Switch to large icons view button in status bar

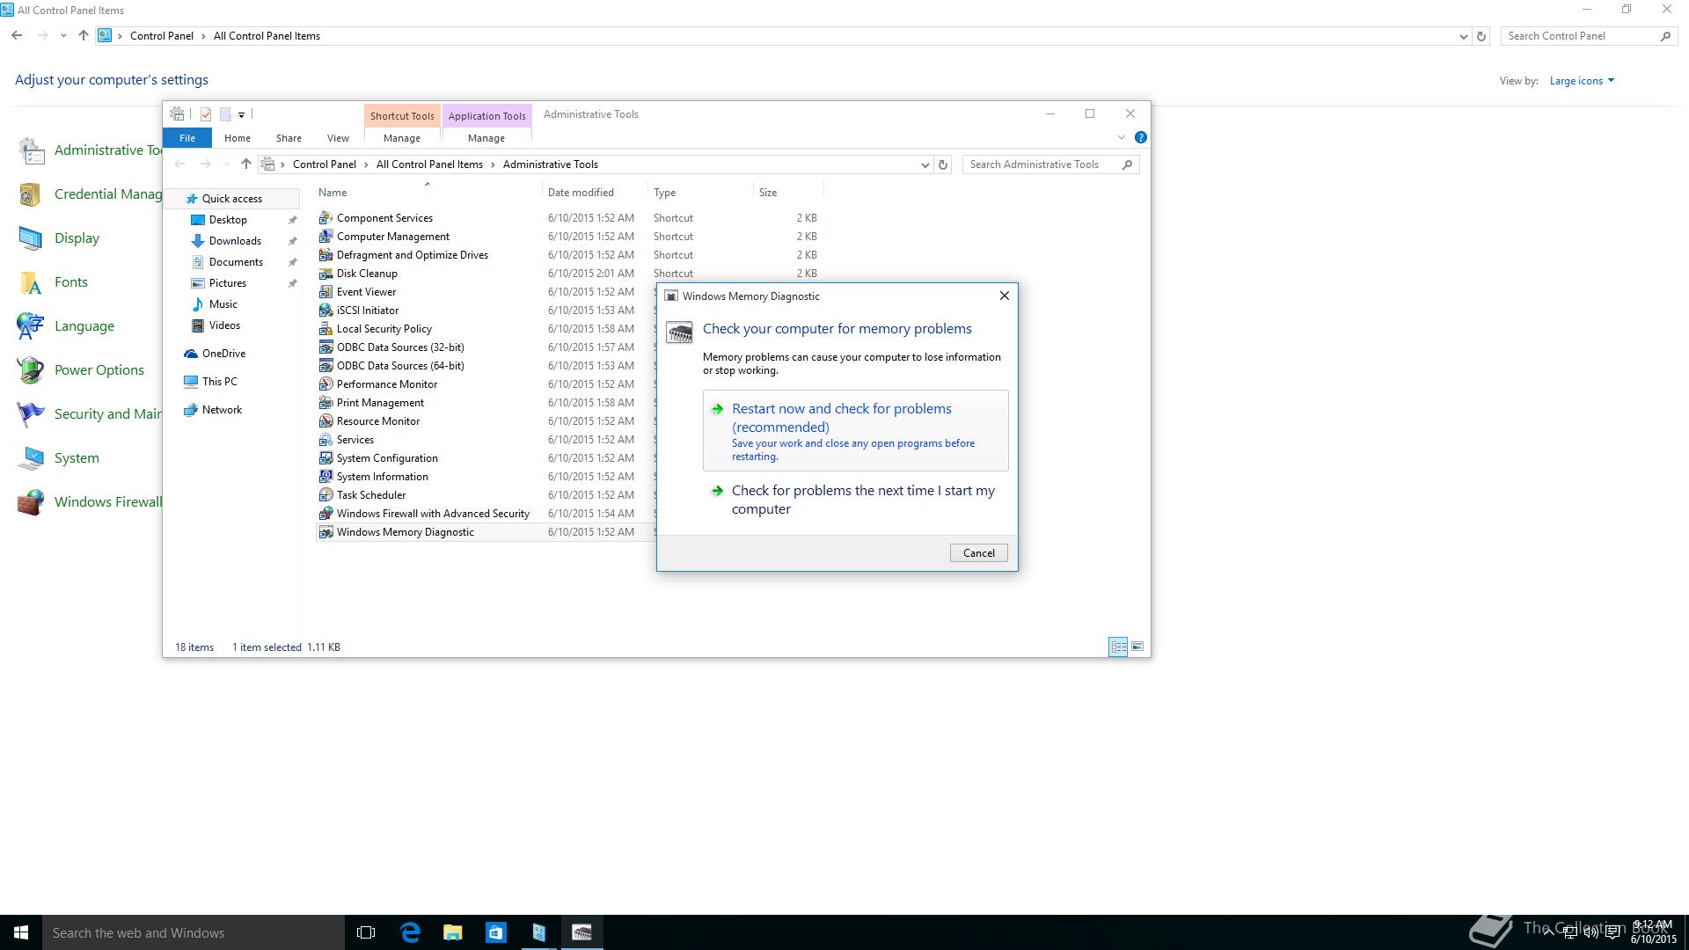(x=1137, y=647)
